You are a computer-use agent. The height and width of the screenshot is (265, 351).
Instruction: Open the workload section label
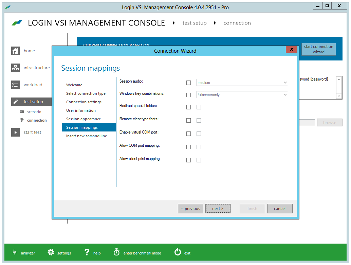click(33, 85)
